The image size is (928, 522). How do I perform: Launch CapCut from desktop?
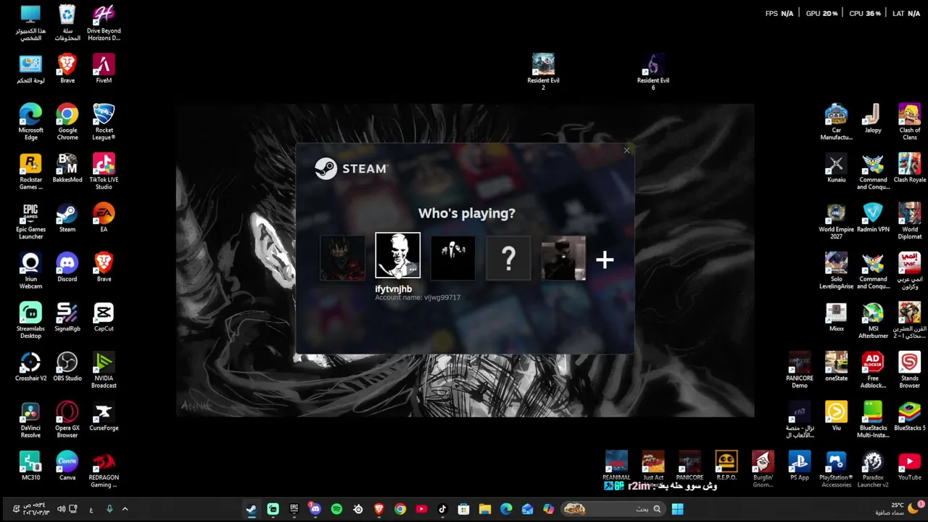104,317
